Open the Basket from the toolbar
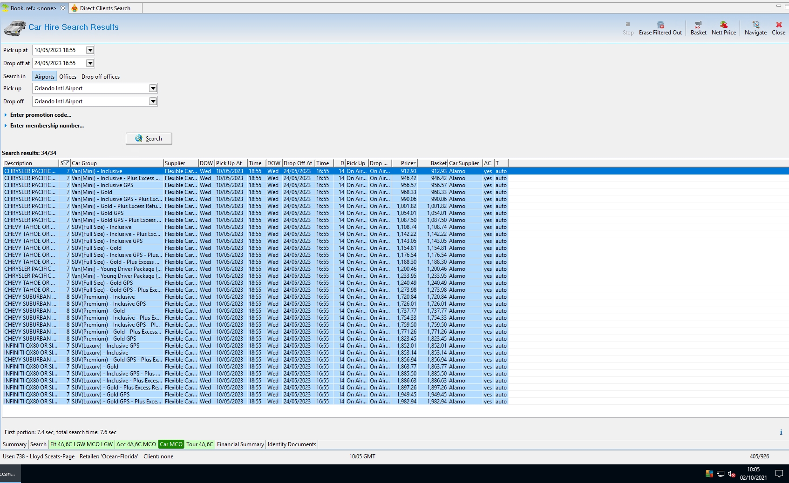The width and height of the screenshot is (789, 483). pyautogui.click(x=698, y=28)
